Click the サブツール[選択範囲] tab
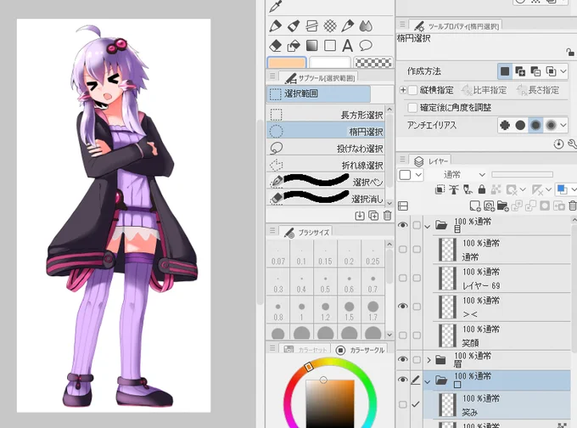This screenshot has height=428, width=577. pos(319,78)
